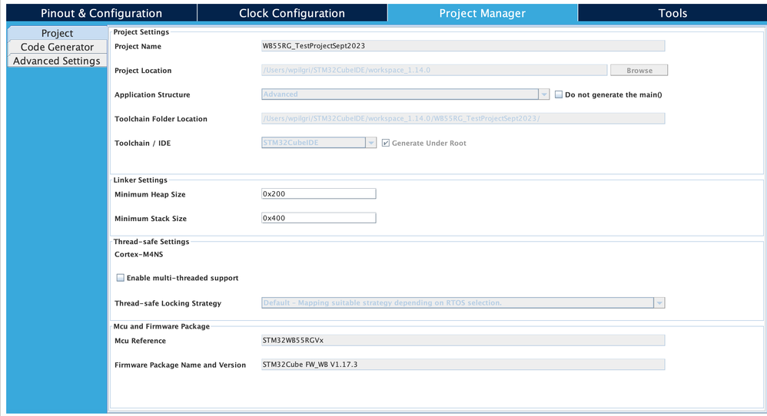This screenshot has width=767, height=416.
Task: Open the Code Generator section
Action: pos(57,47)
